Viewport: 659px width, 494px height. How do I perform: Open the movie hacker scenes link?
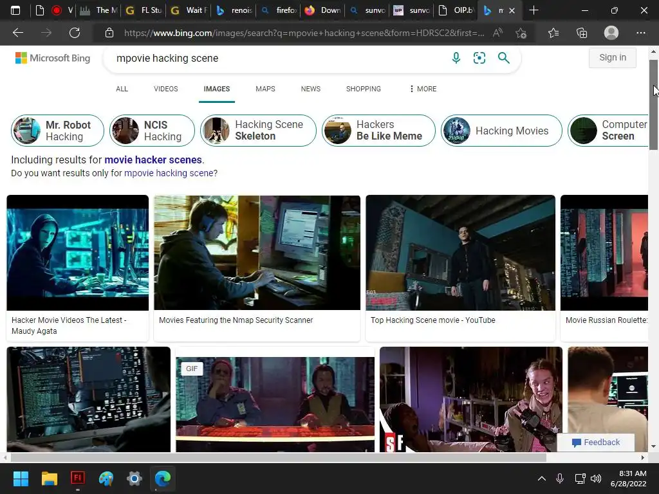153,160
